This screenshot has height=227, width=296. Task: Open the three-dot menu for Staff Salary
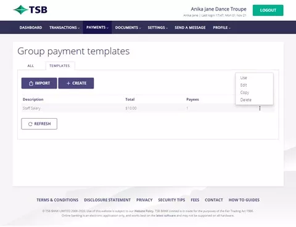click(260, 108)
